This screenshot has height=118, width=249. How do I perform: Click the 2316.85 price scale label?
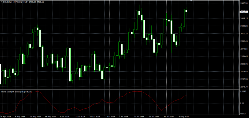[x=244, y=72]
